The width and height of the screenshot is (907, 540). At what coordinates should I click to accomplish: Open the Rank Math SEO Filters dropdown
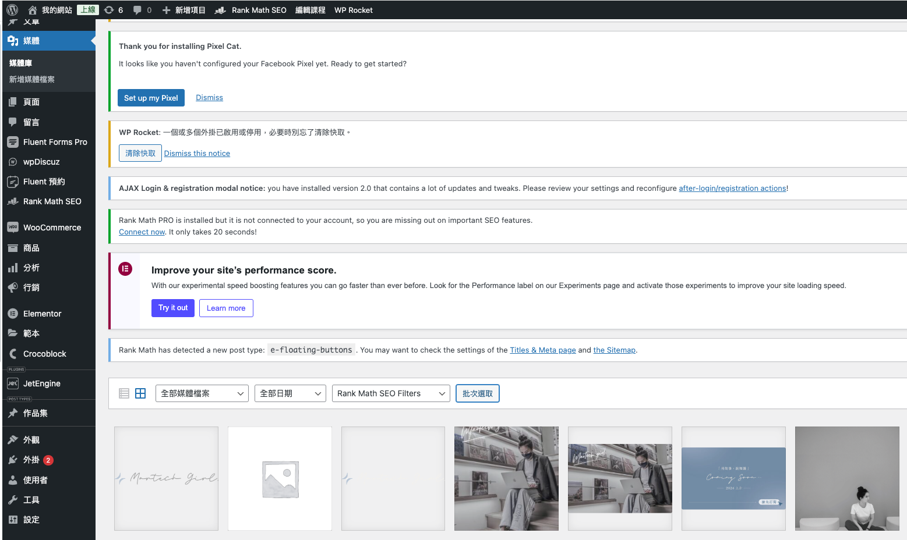pos(390,393)
